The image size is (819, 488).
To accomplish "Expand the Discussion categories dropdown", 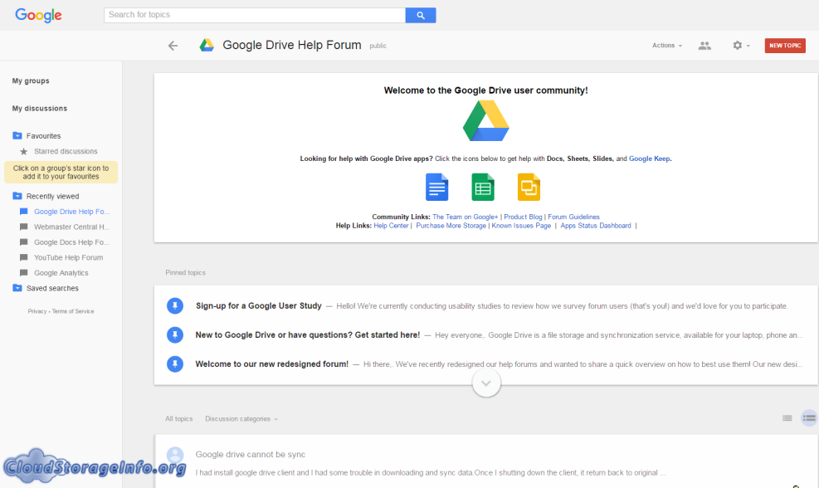I will (x=241, y=418).
